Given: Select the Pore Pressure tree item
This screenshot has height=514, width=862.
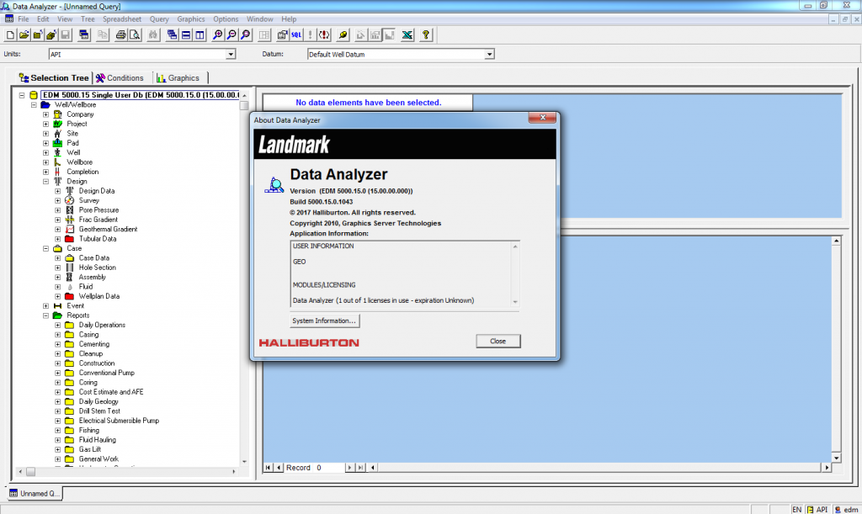Looking at the screenshot, I should click(x=98, y=209).
